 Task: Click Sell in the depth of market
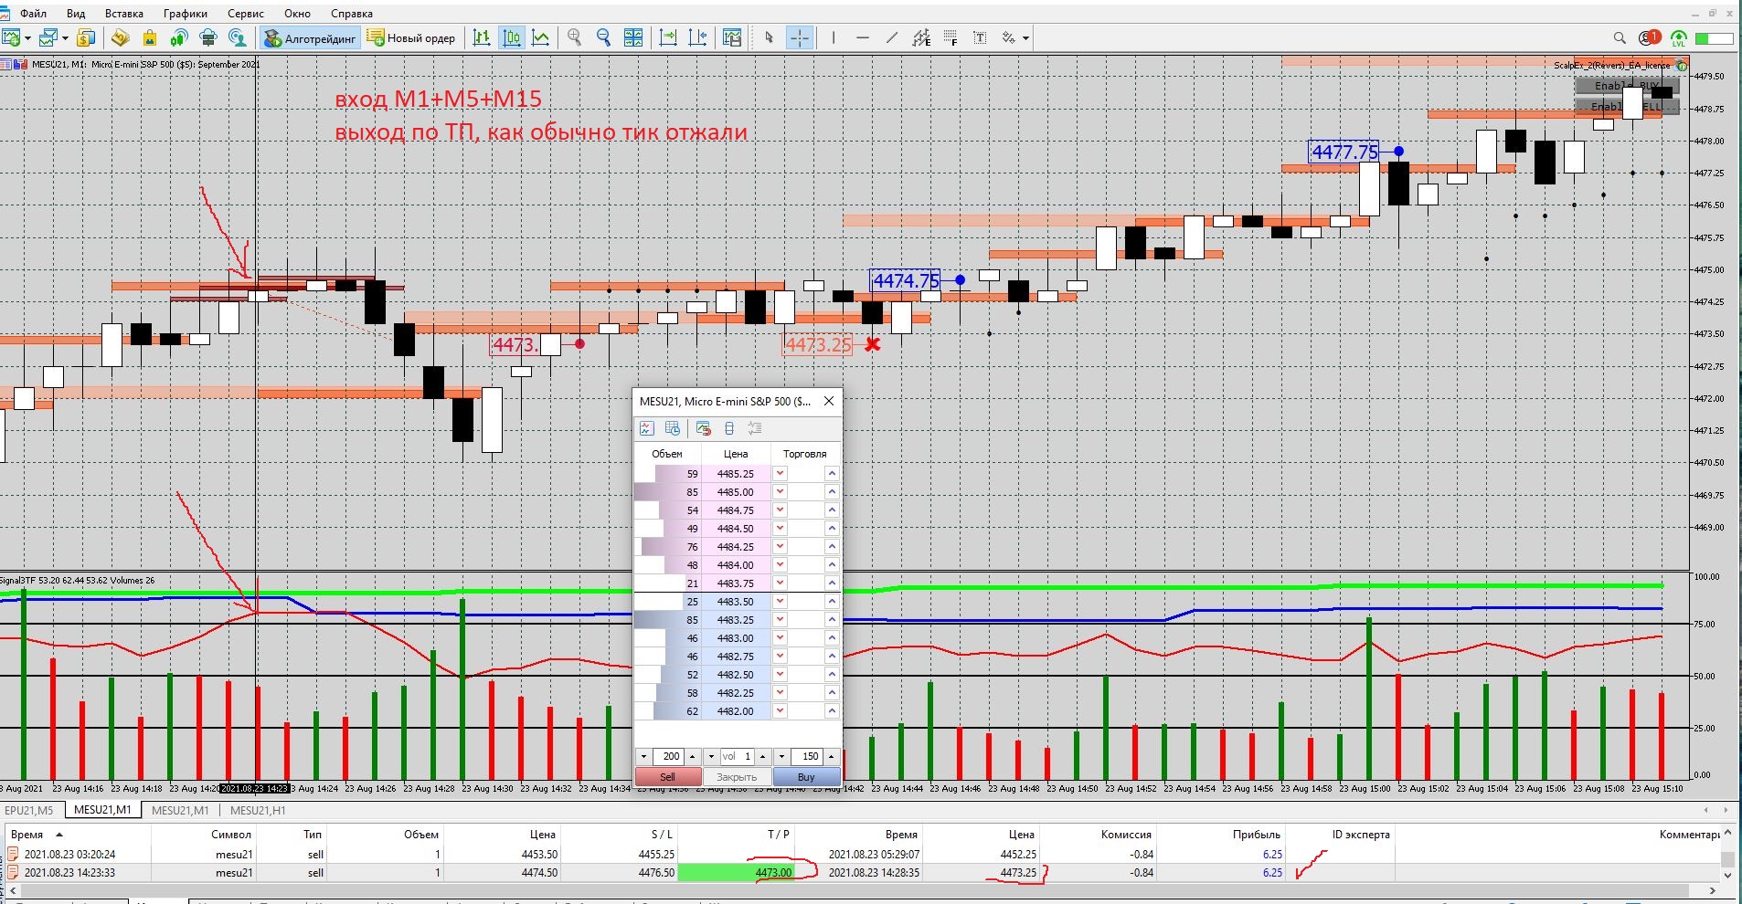[668, 777]
